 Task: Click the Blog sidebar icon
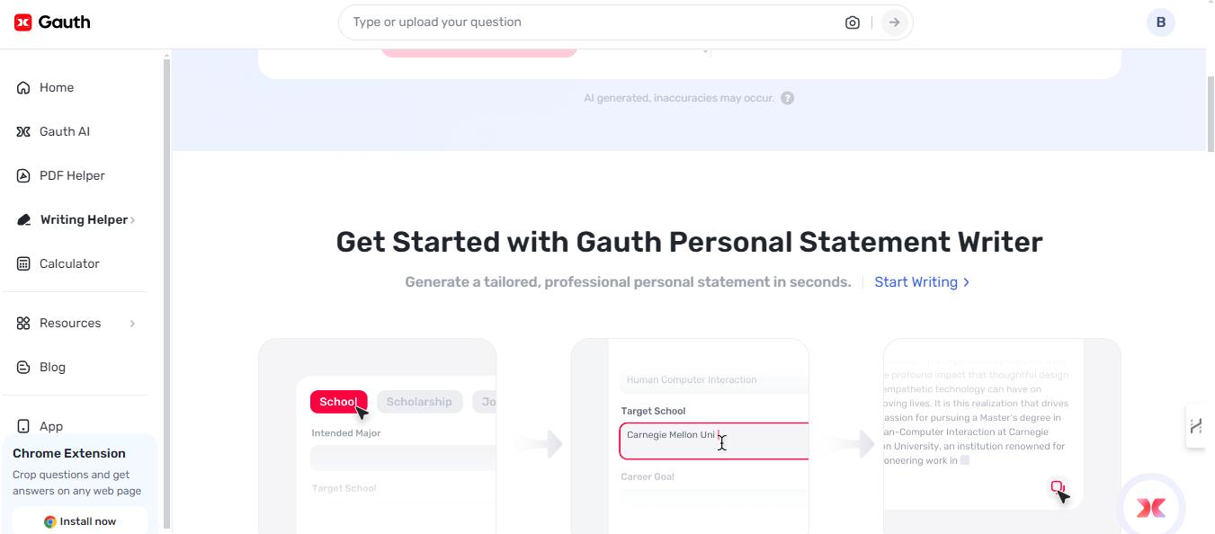[23, 367]
